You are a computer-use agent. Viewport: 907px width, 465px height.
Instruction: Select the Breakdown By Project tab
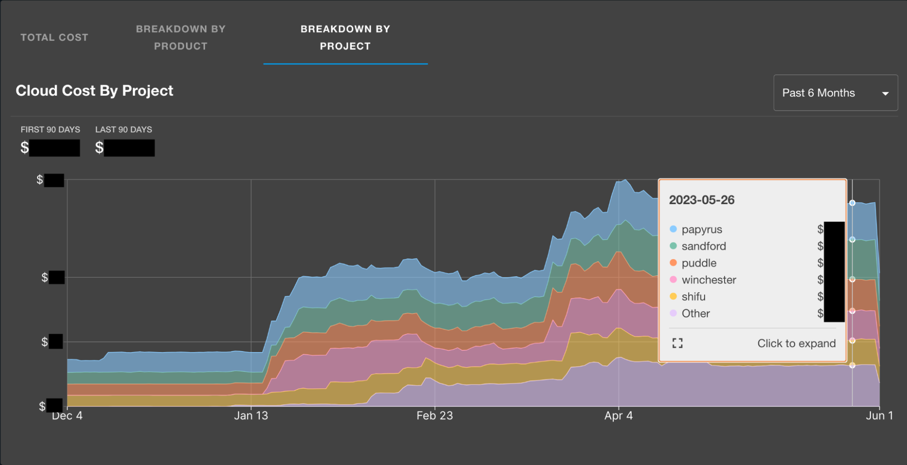pos(345,38)
